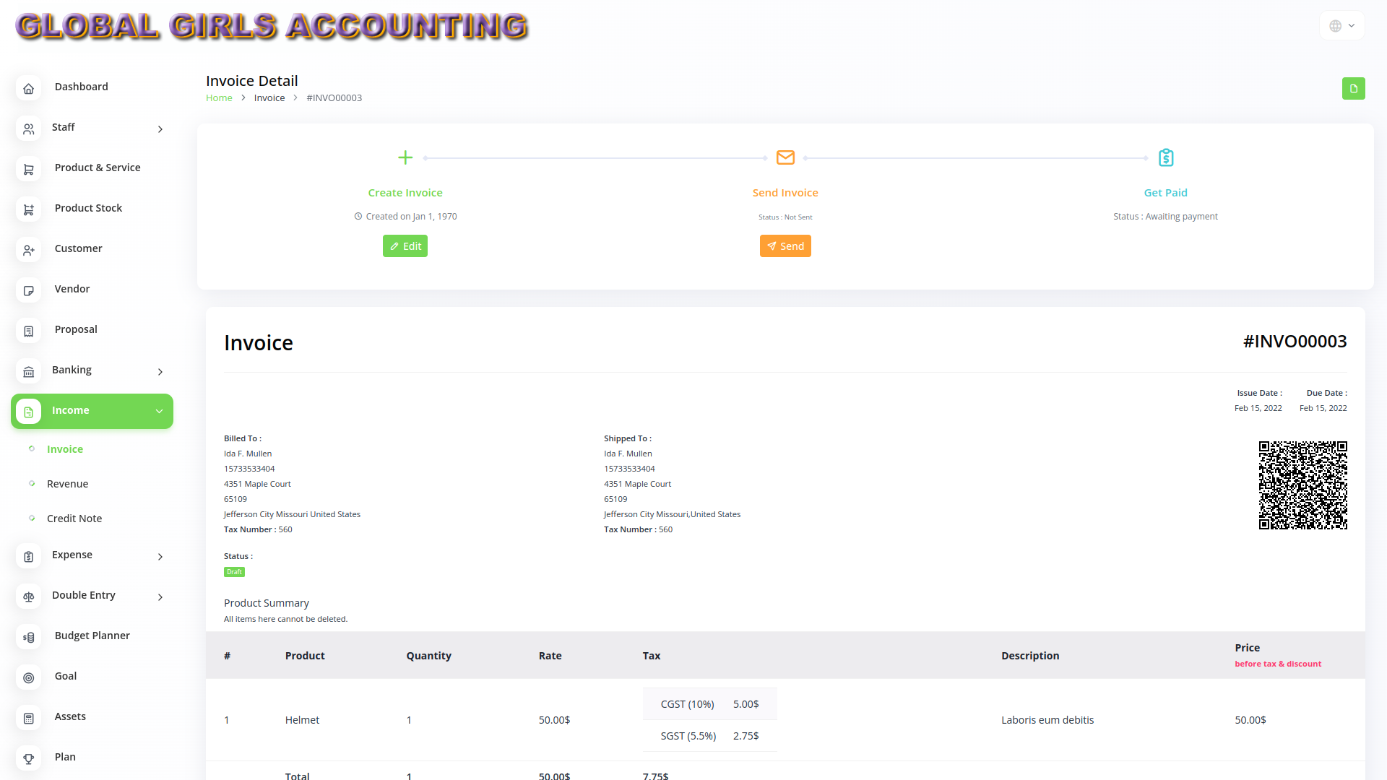This screenshot has height=780, width=1387.
Task: Click the Customer add-user icon
Action: 28,251
